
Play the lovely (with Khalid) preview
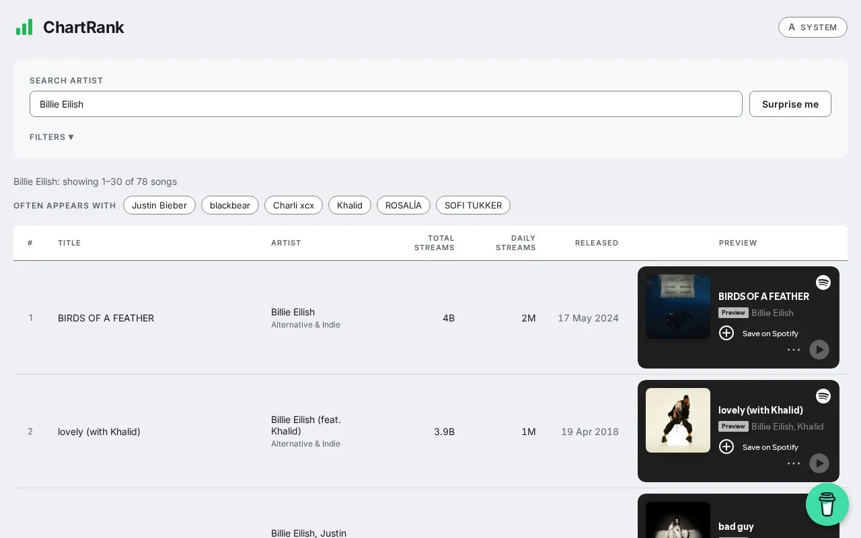tap(819, 463)
